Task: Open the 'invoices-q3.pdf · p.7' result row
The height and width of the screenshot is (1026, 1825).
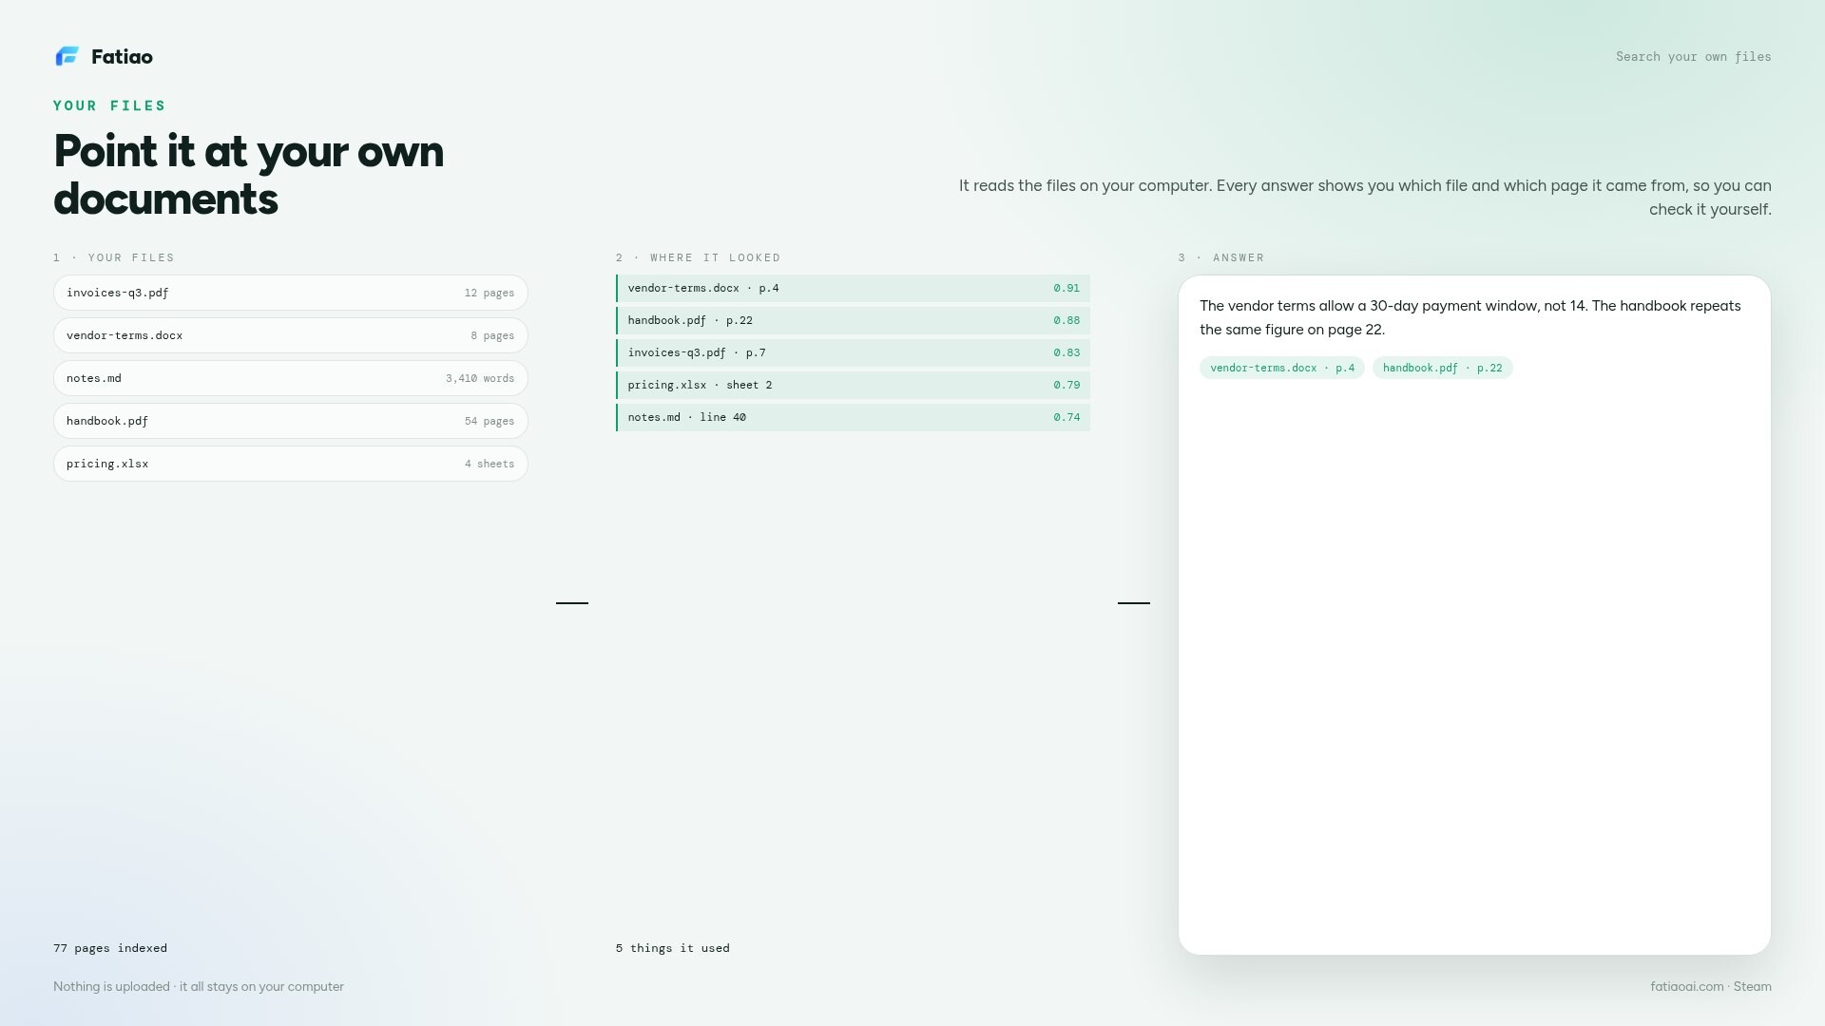Action: [853, 352]
